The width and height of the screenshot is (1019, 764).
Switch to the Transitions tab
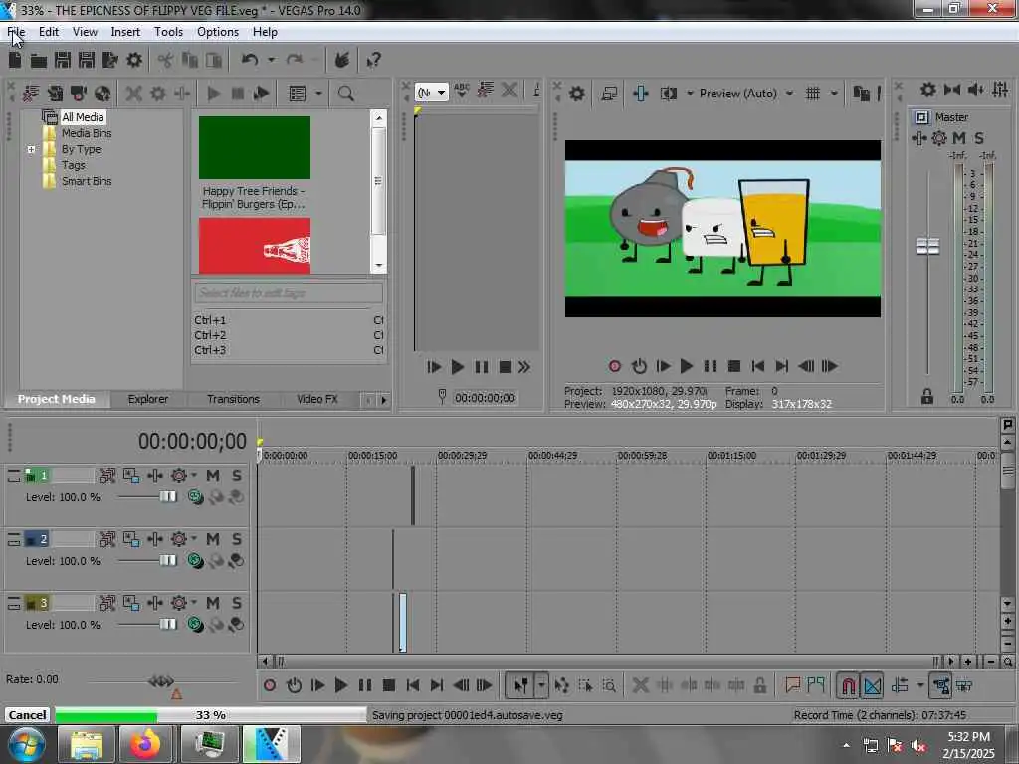[x=233, y=399]
